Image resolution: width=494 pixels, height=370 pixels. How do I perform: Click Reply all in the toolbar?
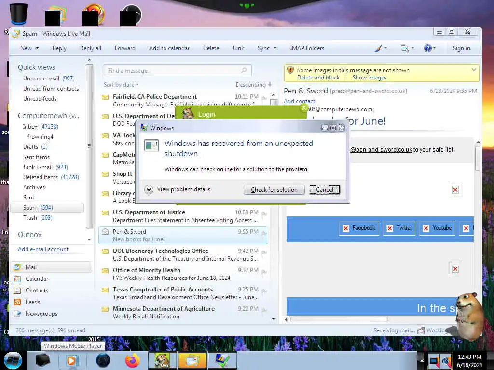pyautogui.click(x=90, y=48)
